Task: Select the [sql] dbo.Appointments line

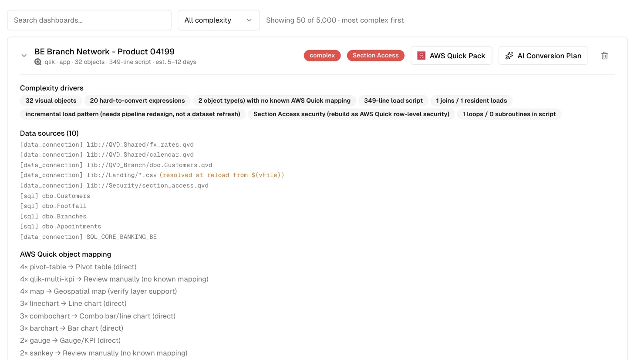Action: (x=61, y=226)
